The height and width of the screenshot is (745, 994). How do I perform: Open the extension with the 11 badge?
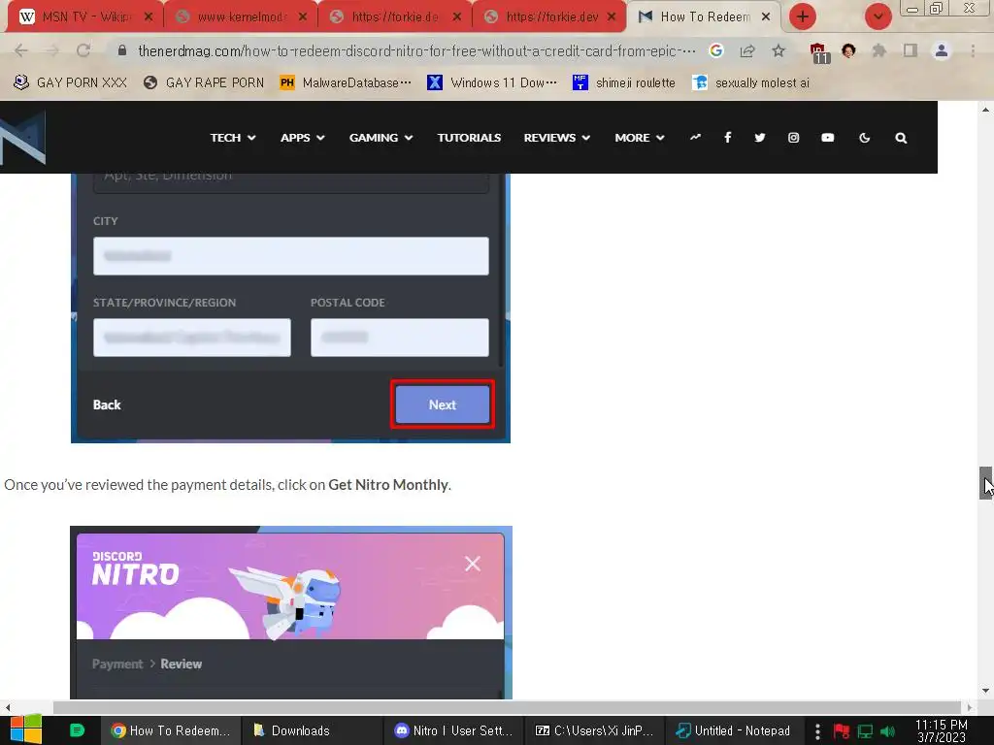point(818,53)
